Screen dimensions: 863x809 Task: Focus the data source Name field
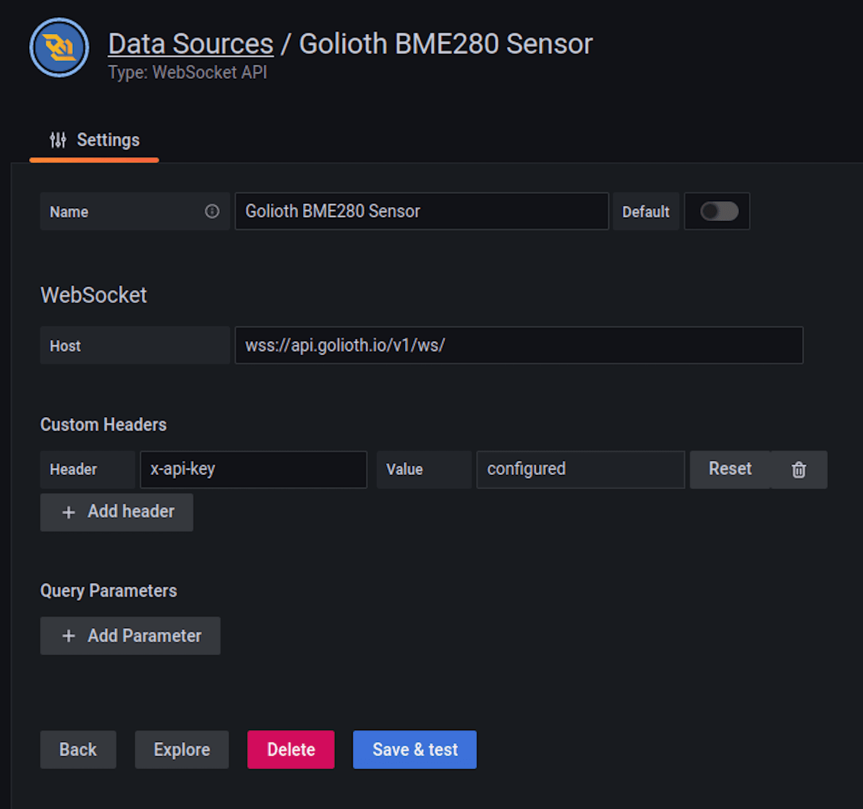(x=422, y=212)
